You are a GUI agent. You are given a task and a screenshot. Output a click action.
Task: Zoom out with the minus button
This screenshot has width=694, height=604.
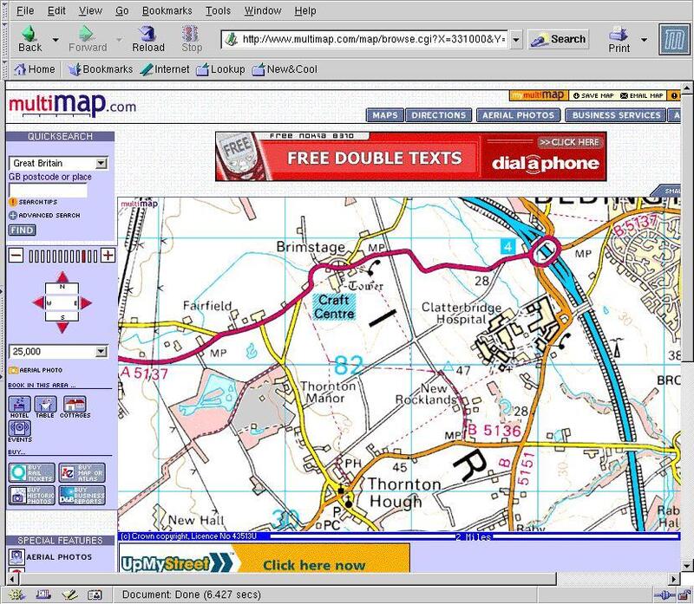pos(16,256)
